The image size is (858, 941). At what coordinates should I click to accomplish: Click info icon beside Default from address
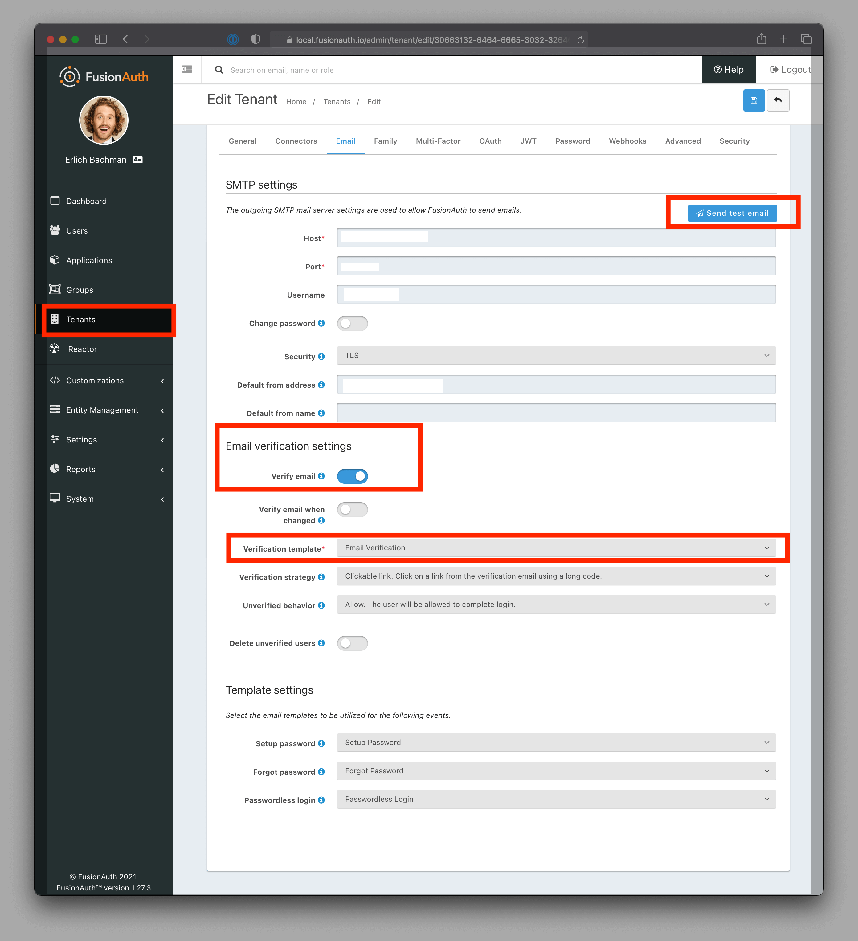pyautogui.click(x=321, y=385)
